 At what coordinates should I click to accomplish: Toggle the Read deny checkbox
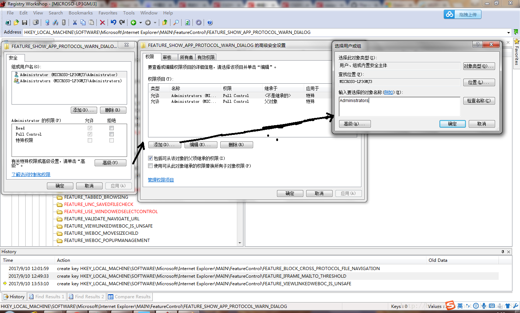[x=112, y=128]
